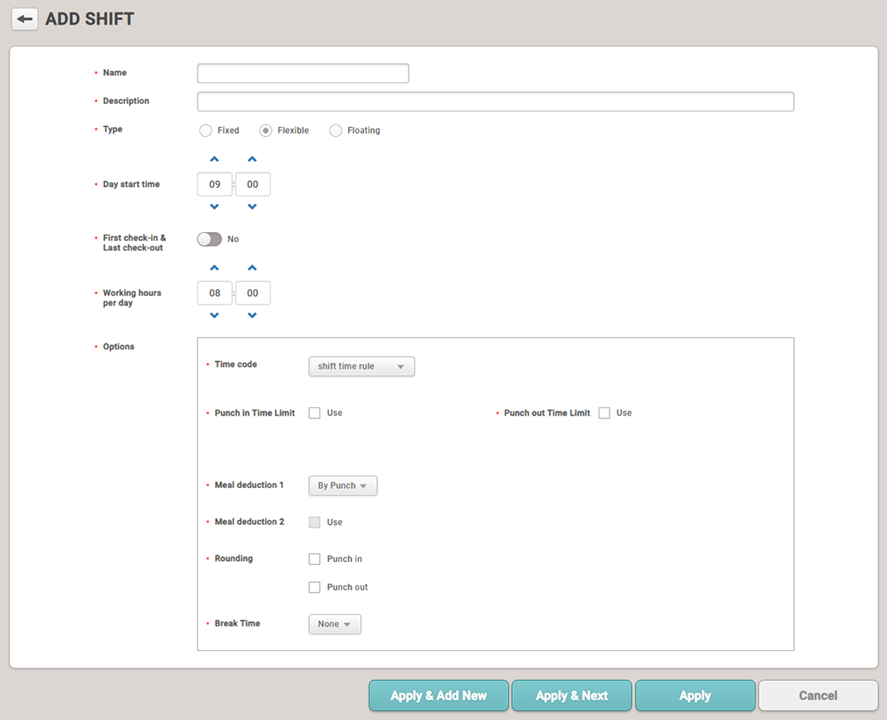Open the Meal deduction 1 dropdown
887x720 pixels.
tap(342, 486)
